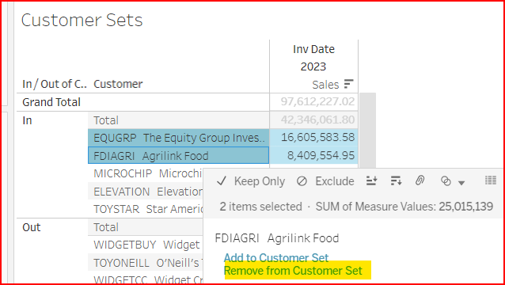Click the MICROCHIP customer row

pos(146,173)
